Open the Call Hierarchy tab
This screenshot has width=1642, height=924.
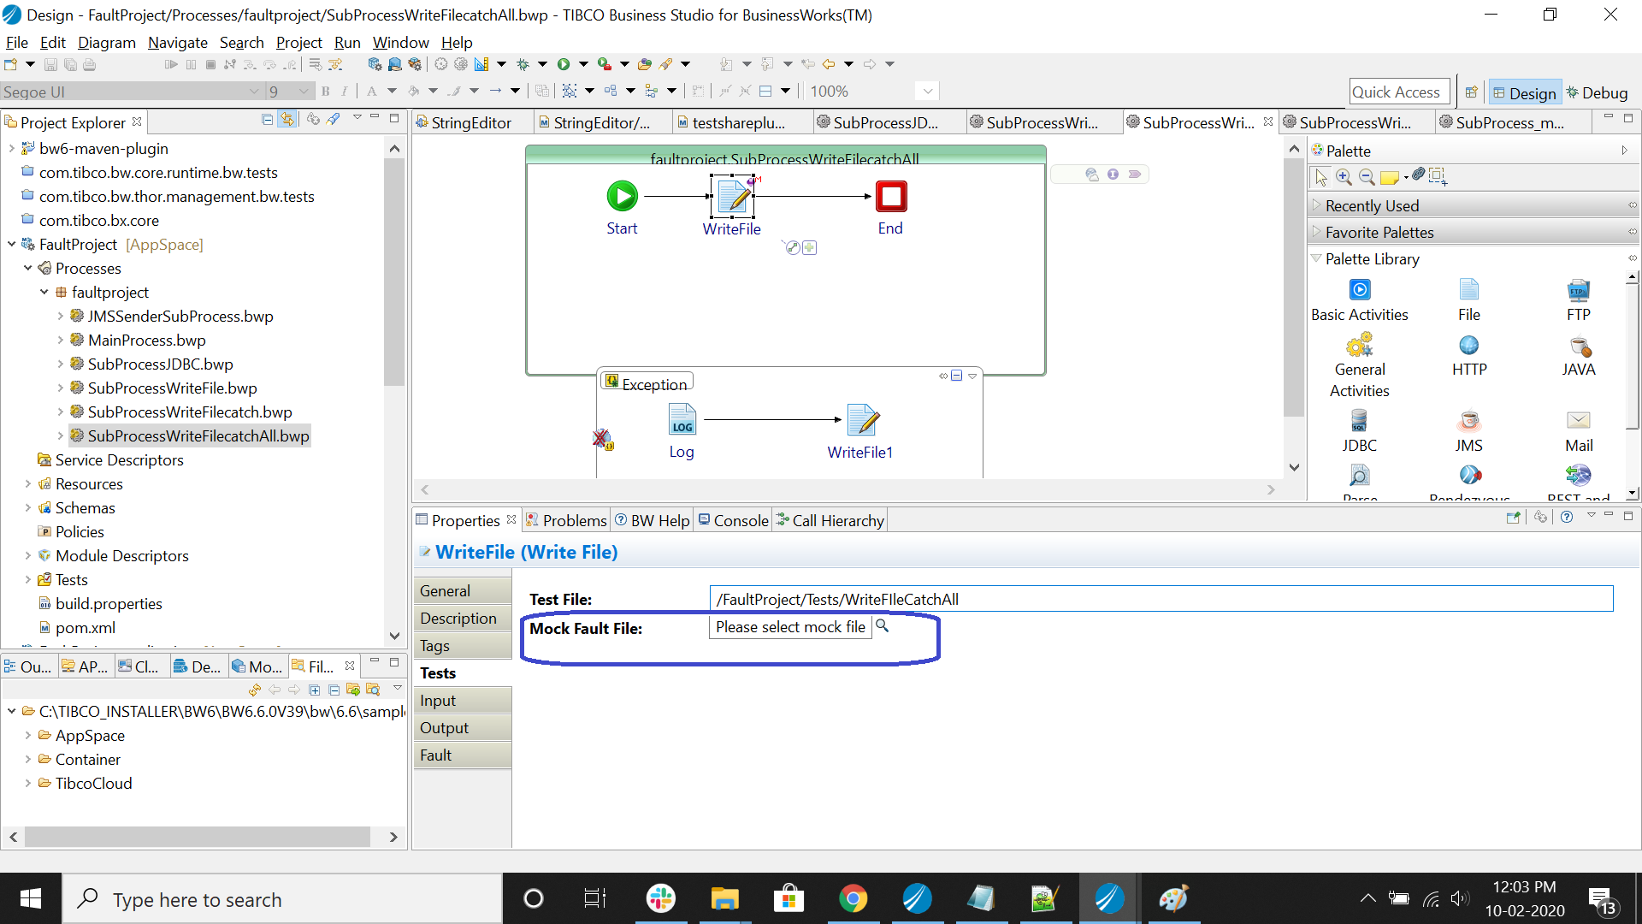point(830,520)
